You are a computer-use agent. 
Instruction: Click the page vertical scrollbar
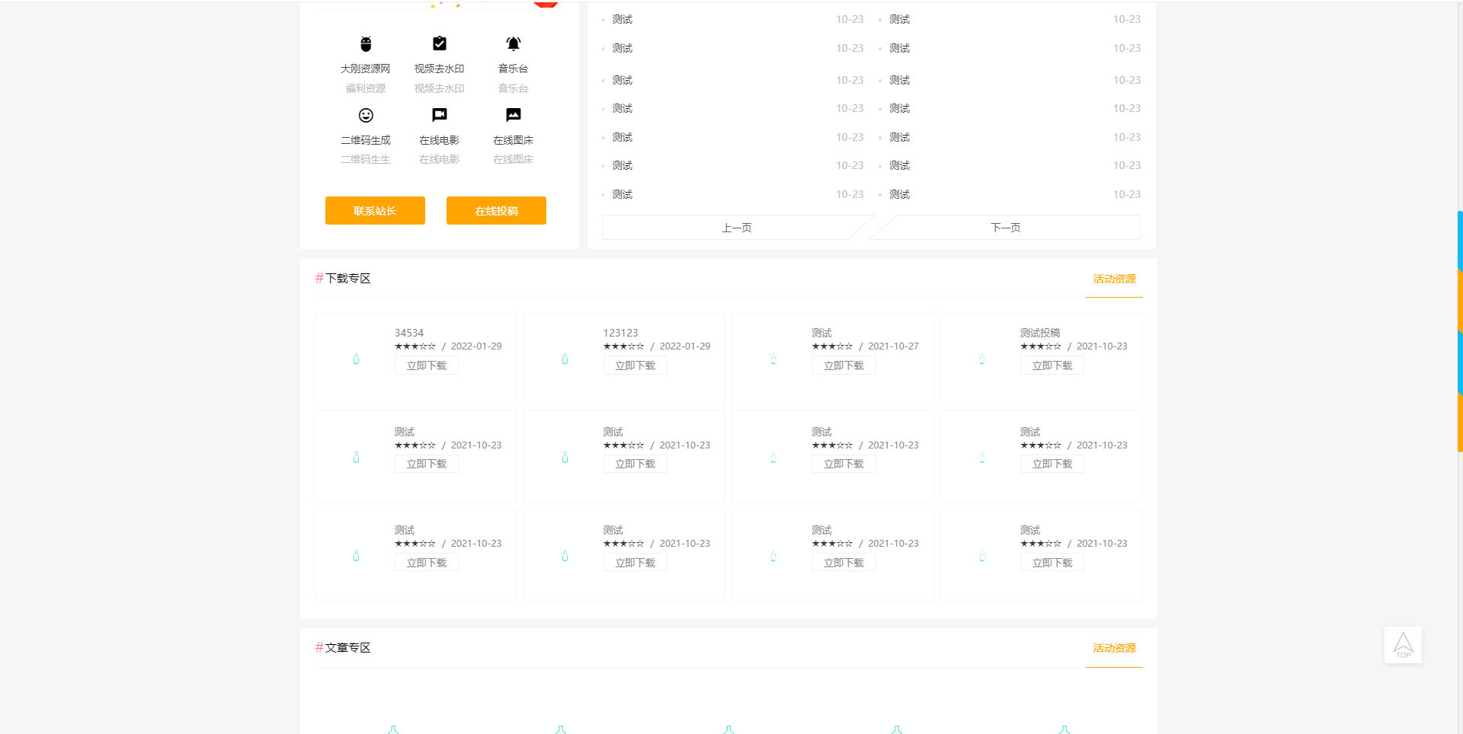click(x=1460, y=331)
